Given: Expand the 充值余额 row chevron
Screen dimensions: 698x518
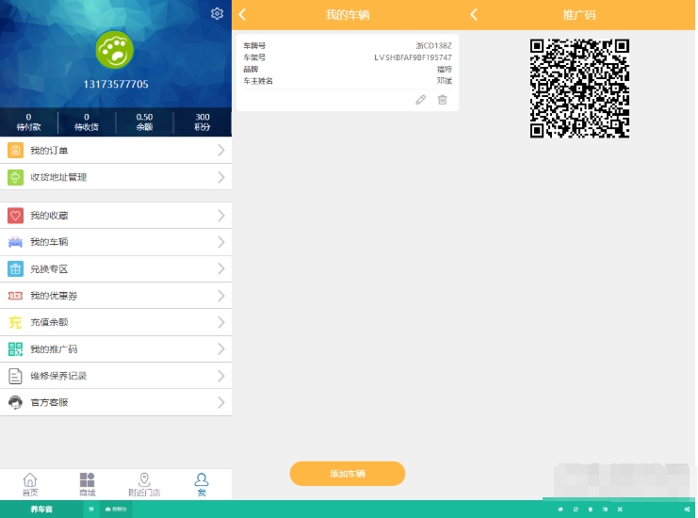Looking at the screenshot, I should click(220, 322).
